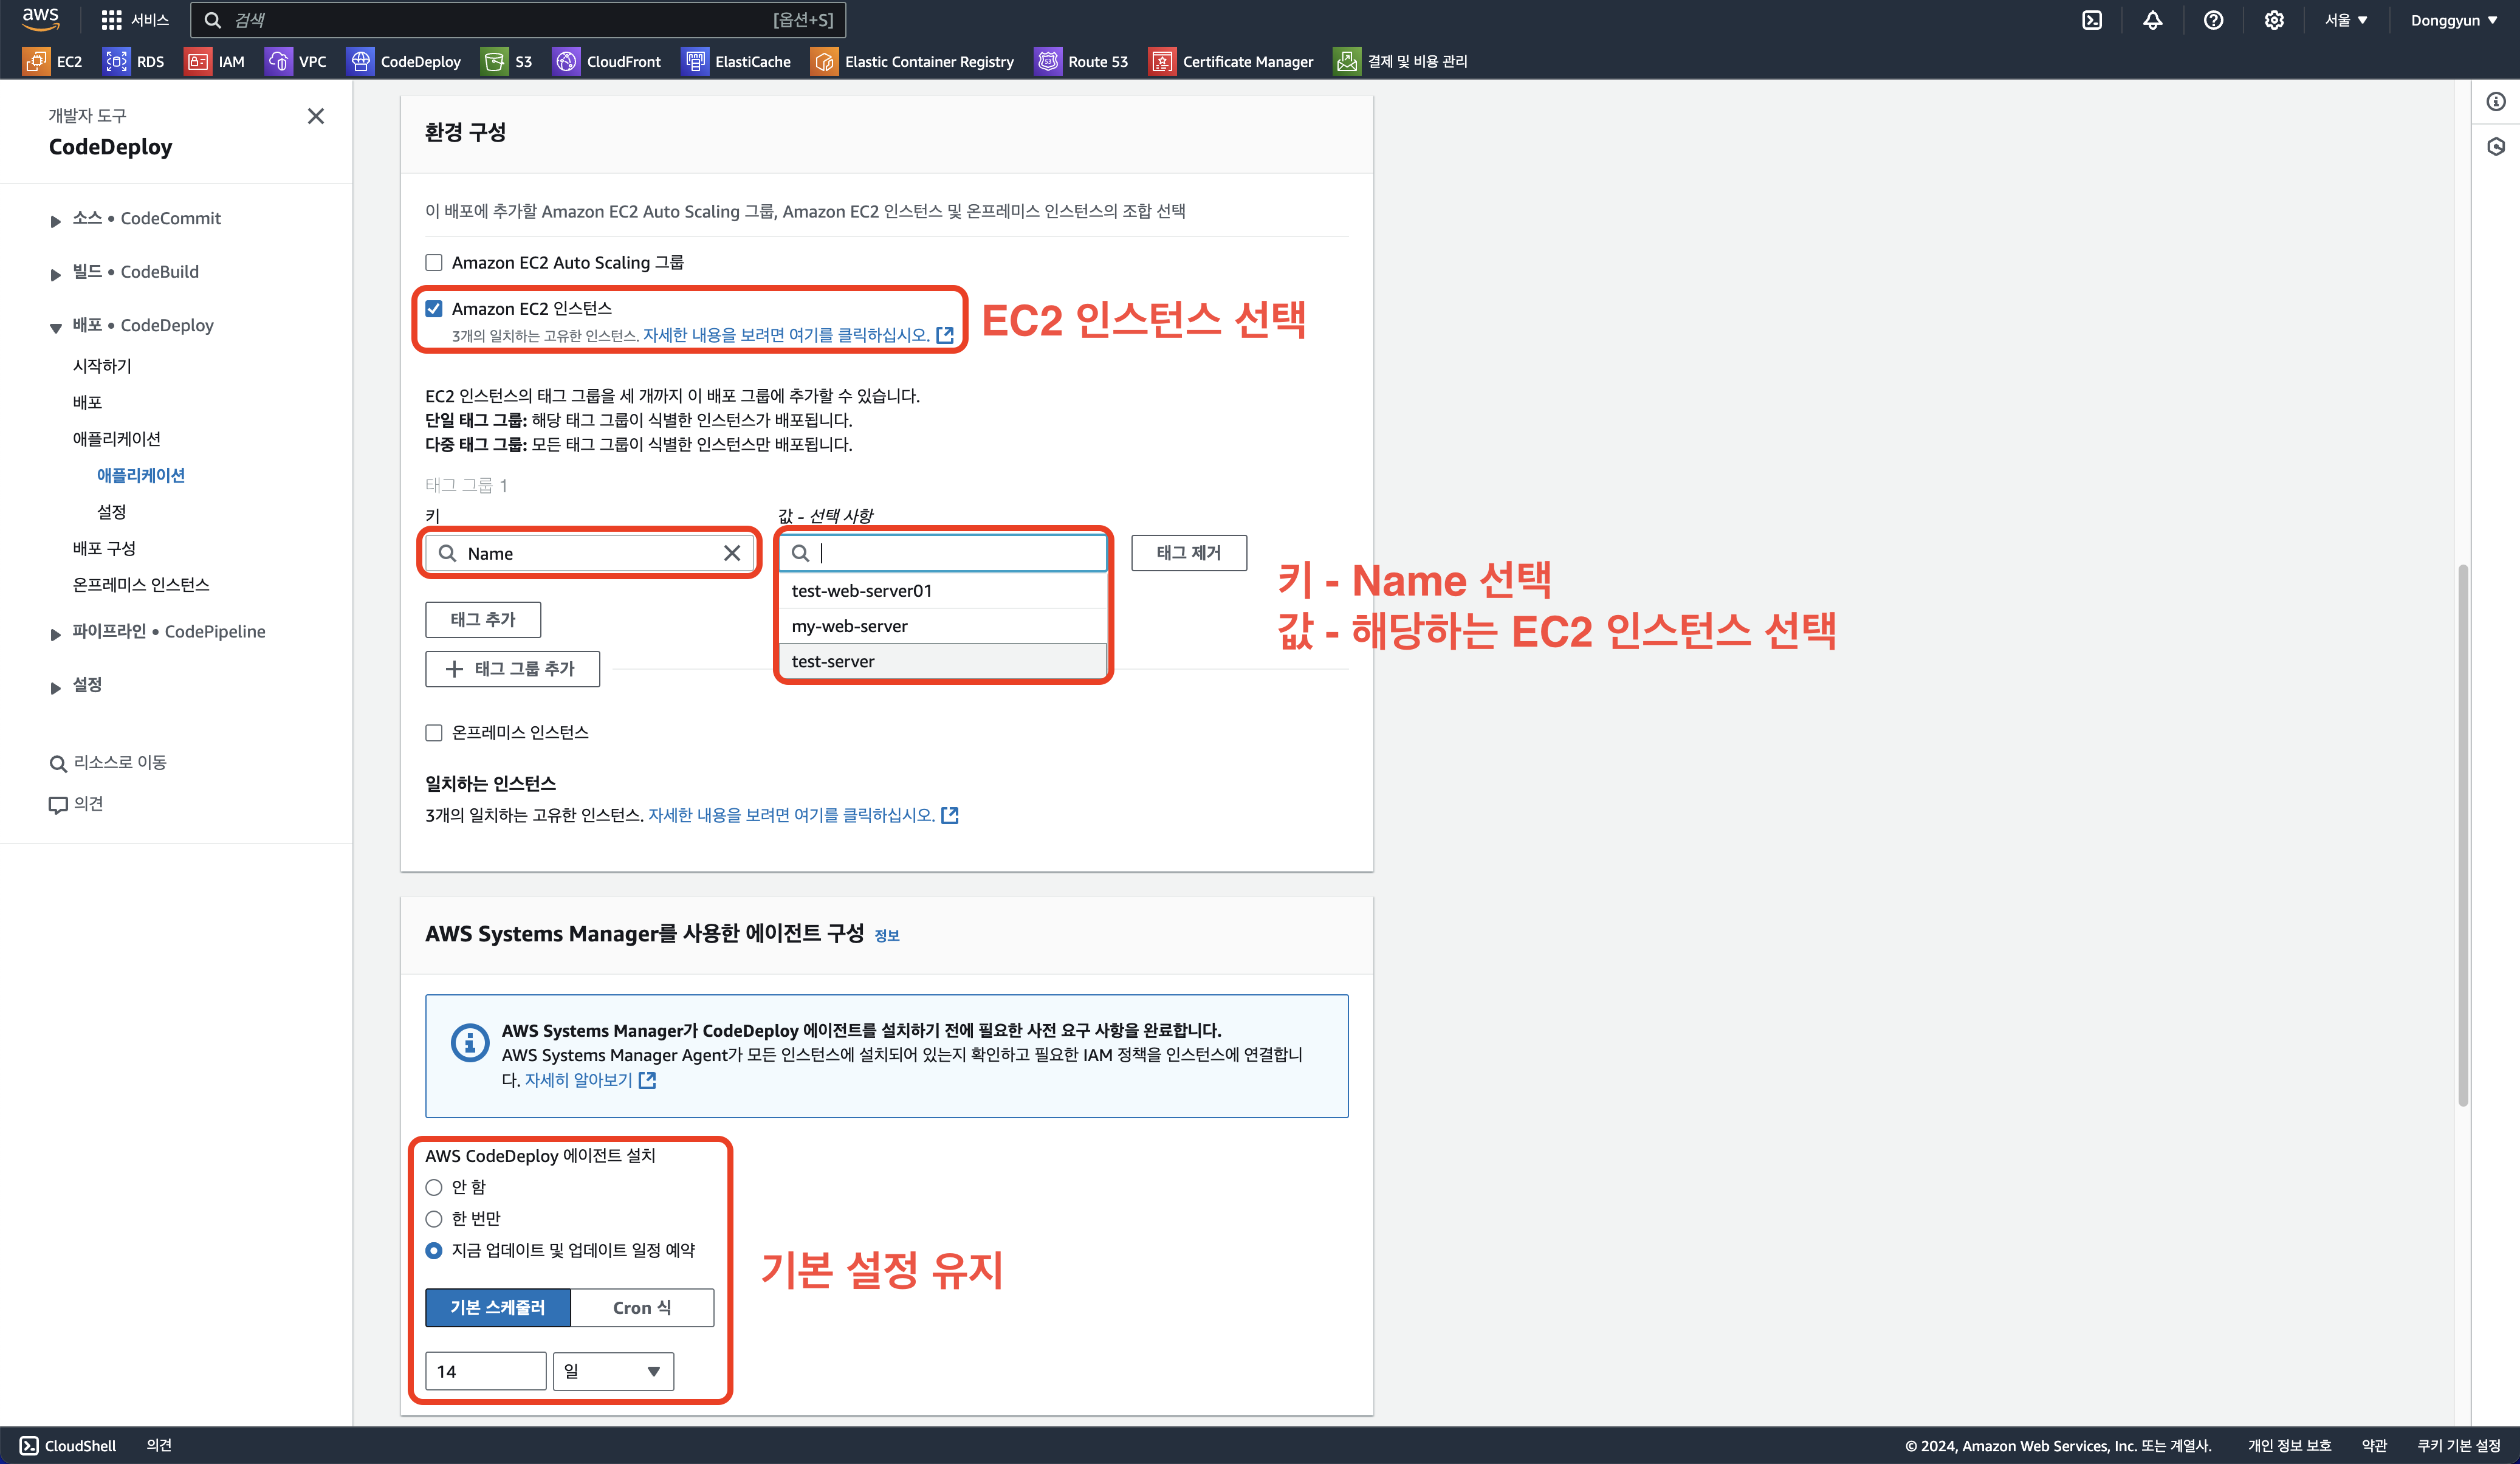This screenshot has width=2520, height=1464.
Task: Open the 서울 region dropdown
Action: pyautogui.click(x=2345, y=20)
